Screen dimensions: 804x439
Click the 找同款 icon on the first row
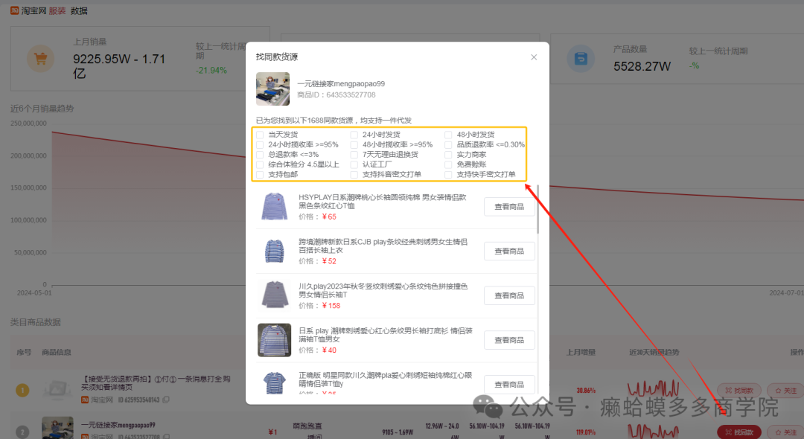click(738, 390)
